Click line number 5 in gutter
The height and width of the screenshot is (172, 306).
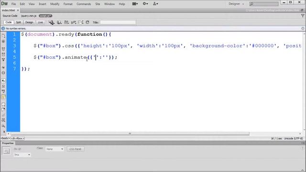pos(14,57)
